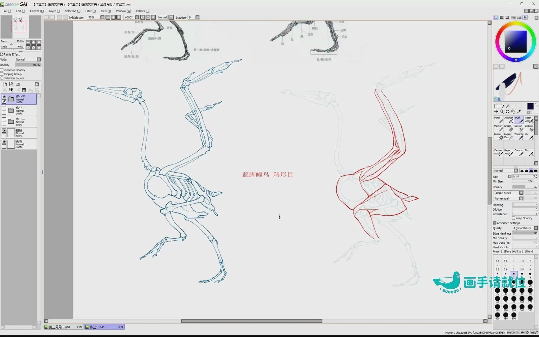The width and height of the screenshot is (539, 337).
Task: Open the 75% zoom dropdown in toolbar
Action: tap(102, 17)
